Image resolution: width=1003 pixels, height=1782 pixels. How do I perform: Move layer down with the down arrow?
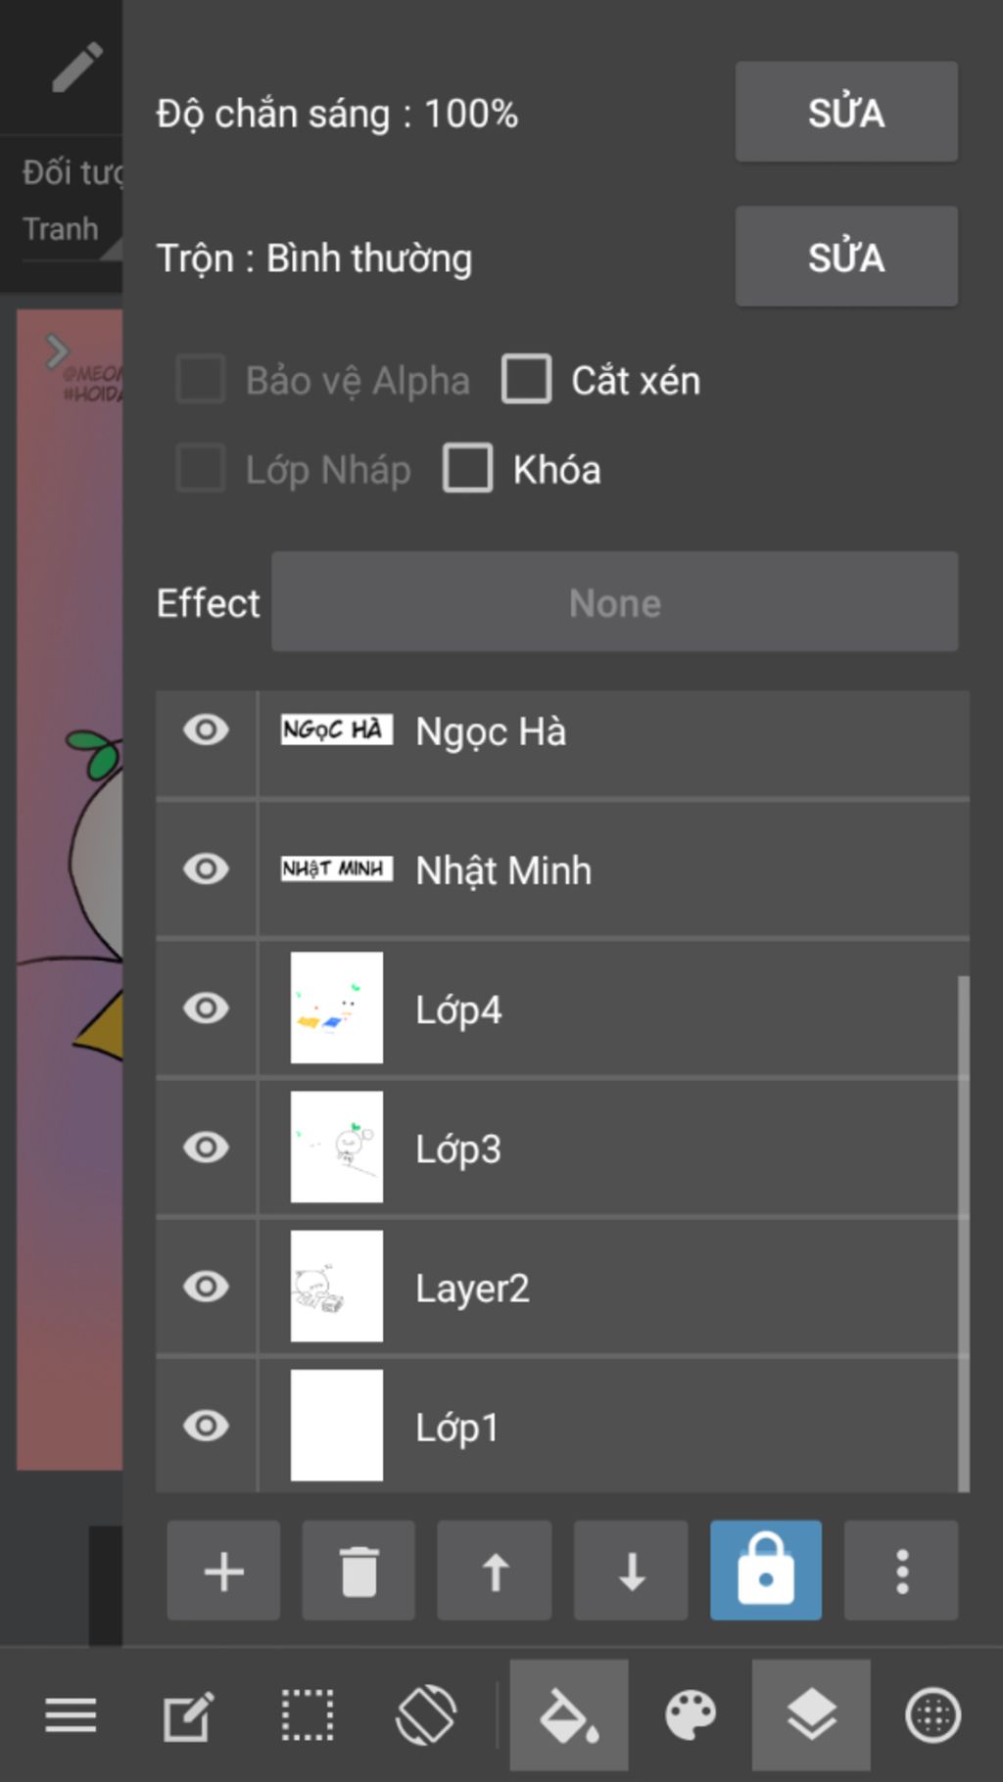(x=631, y=1571)
